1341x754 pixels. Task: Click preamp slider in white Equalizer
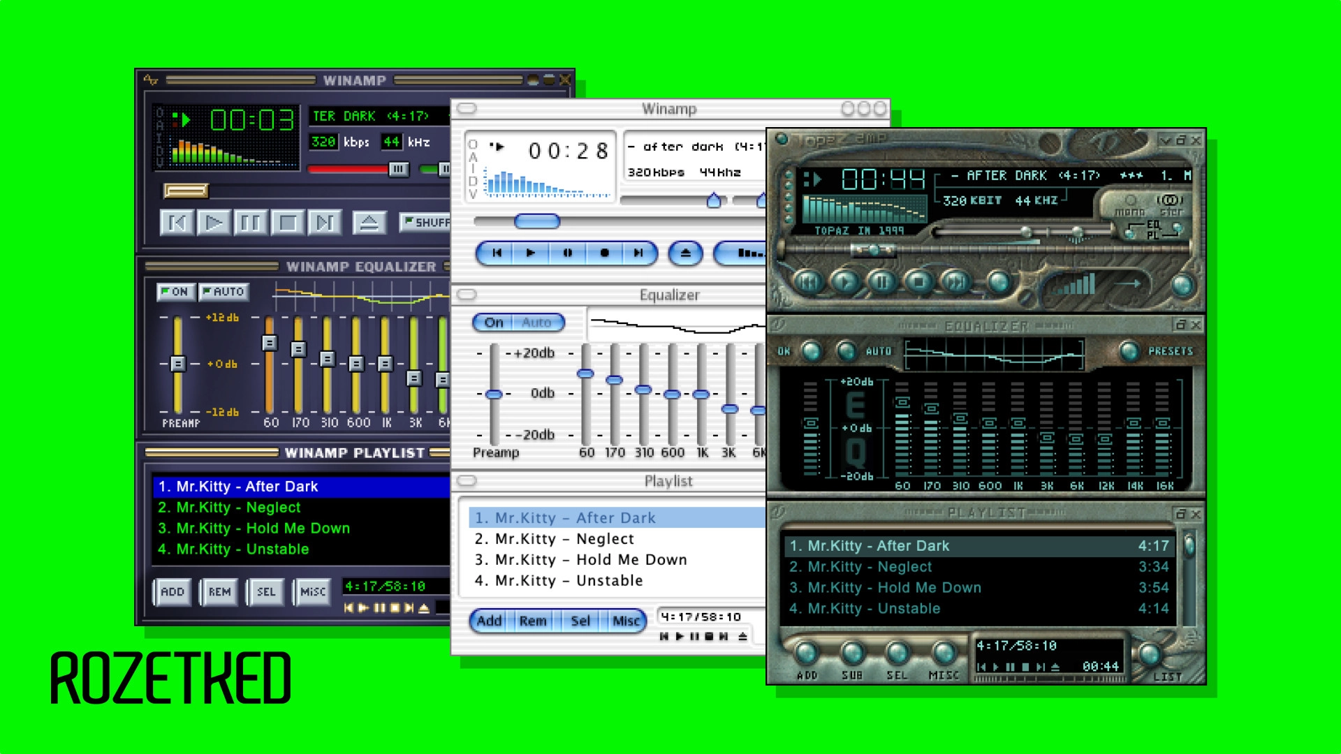click(x=494, y=394)
